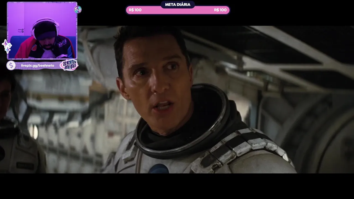Click the Beeh Neto logo badge

(69, 65)
